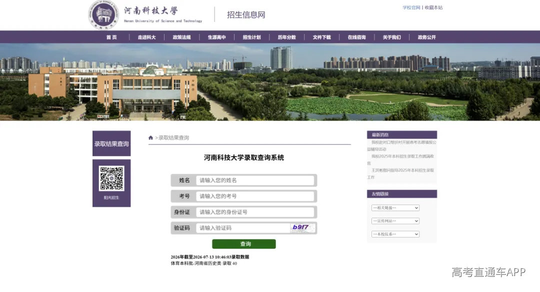Open news 王洪彬副同指导2025年本科招生录取工作

401,174
